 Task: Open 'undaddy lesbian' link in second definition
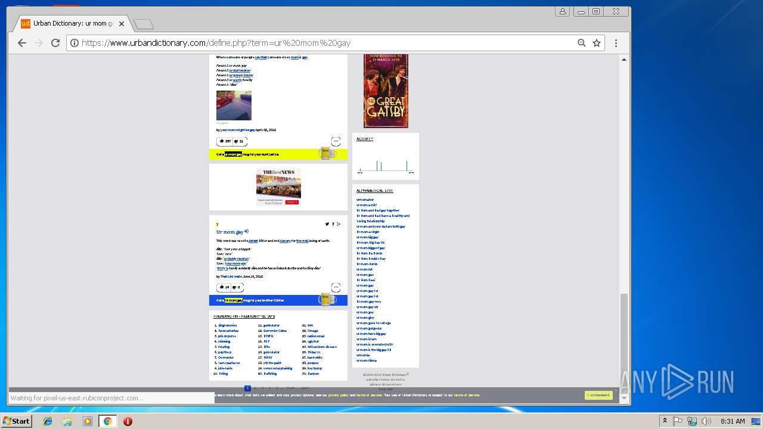pyautogui.click(x=236, y=259)
